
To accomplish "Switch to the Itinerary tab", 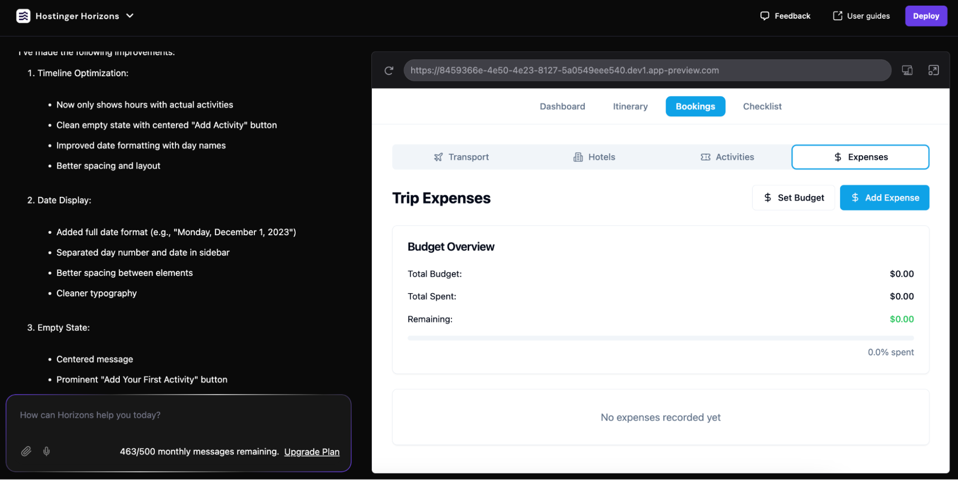I will click(630, 106).
